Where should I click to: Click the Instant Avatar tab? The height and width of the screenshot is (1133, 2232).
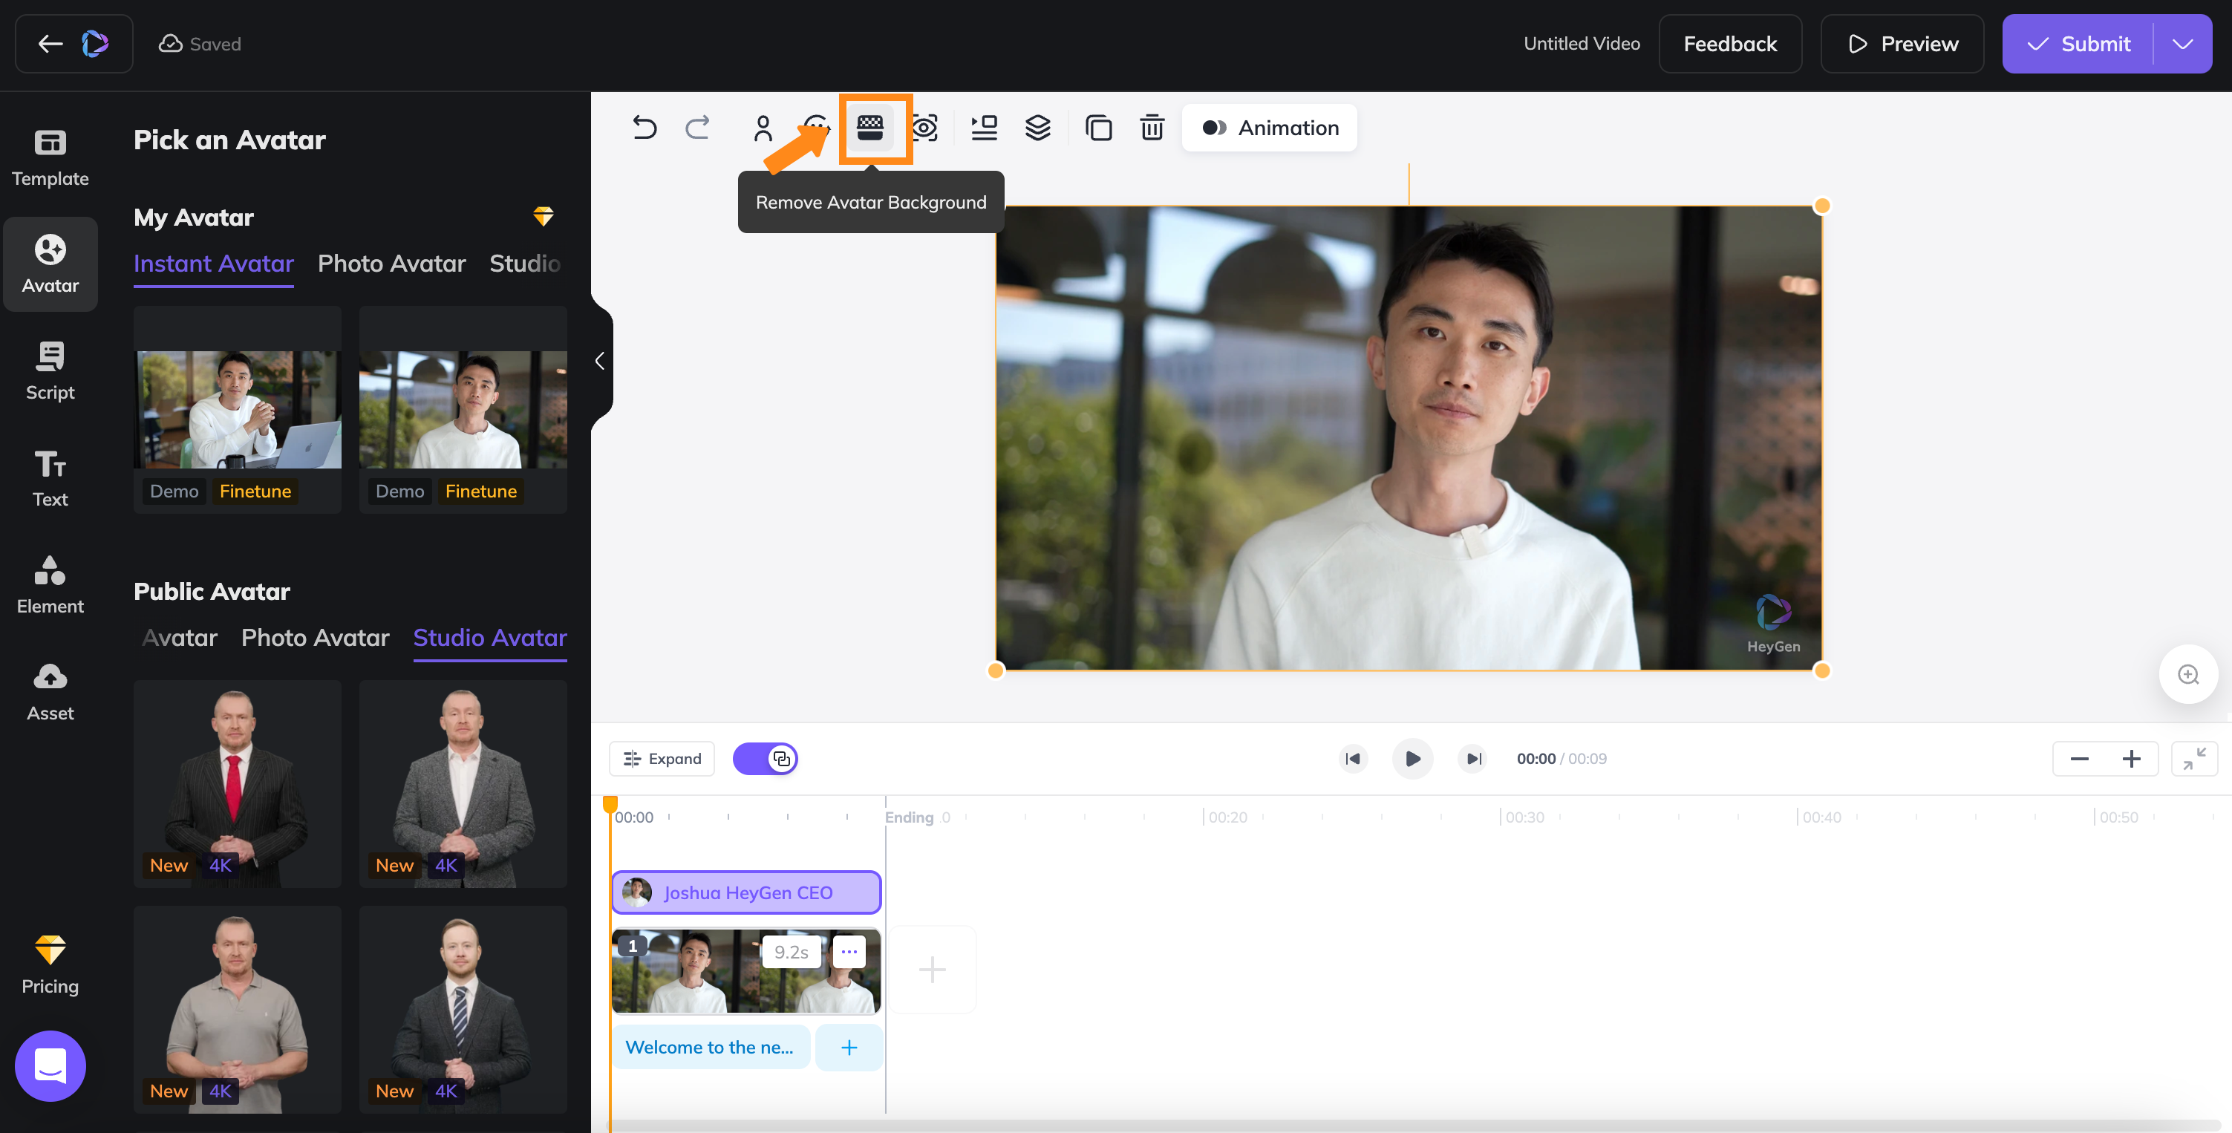point(212,263)
